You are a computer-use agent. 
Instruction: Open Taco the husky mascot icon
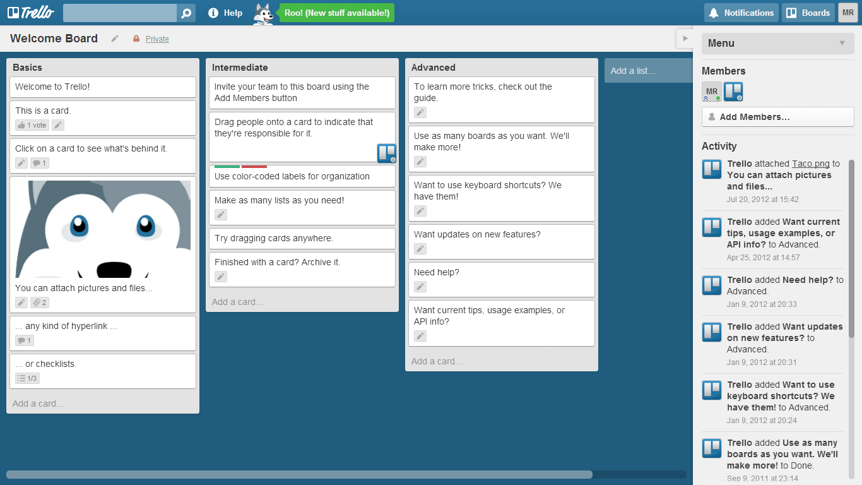point(263,13)
